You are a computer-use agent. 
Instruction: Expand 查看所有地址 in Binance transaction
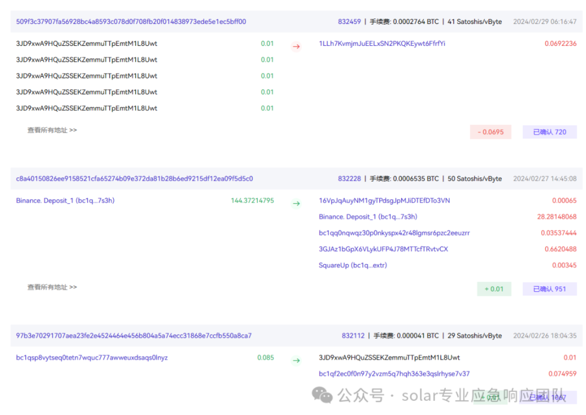tap(52, 288)
